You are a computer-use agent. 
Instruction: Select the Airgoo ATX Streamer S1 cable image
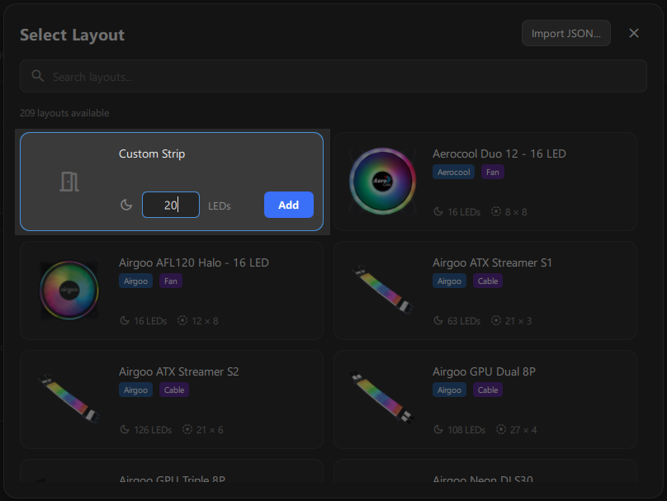(x=382, y=290)
